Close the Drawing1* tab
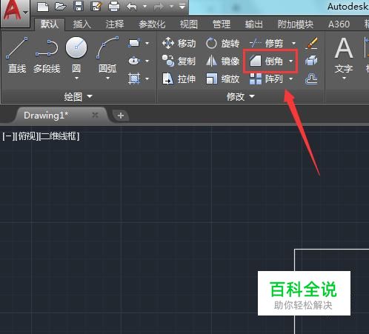The width and height of the screenshot is (369, 334). pos(95,115)
